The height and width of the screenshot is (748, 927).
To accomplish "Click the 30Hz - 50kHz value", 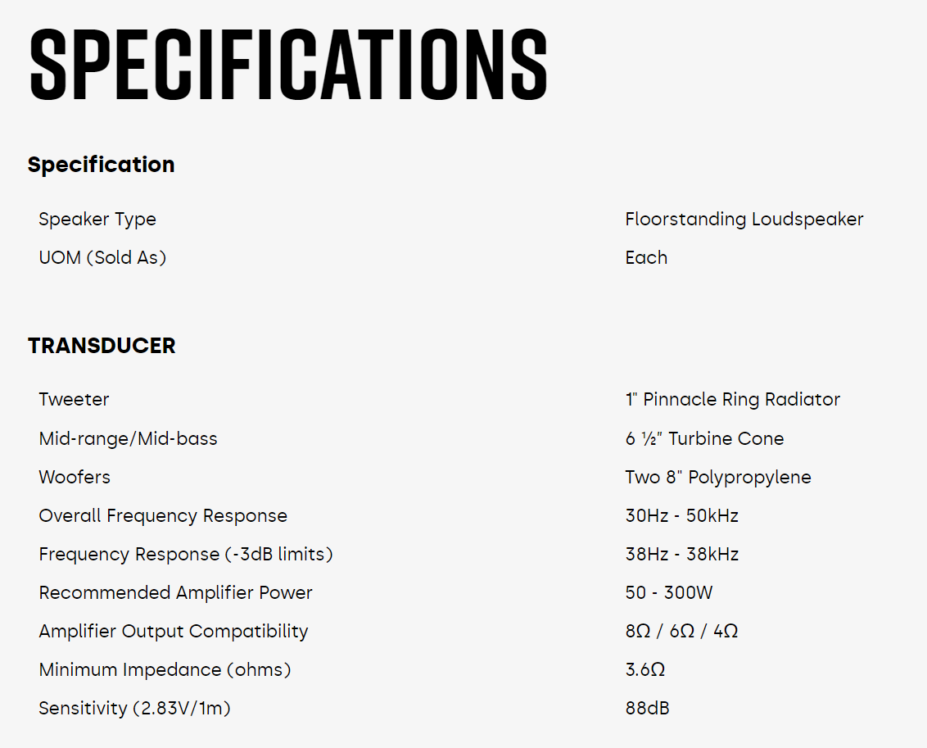I will tap(681, 516).
